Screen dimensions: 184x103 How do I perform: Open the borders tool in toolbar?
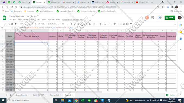point(90,24)
